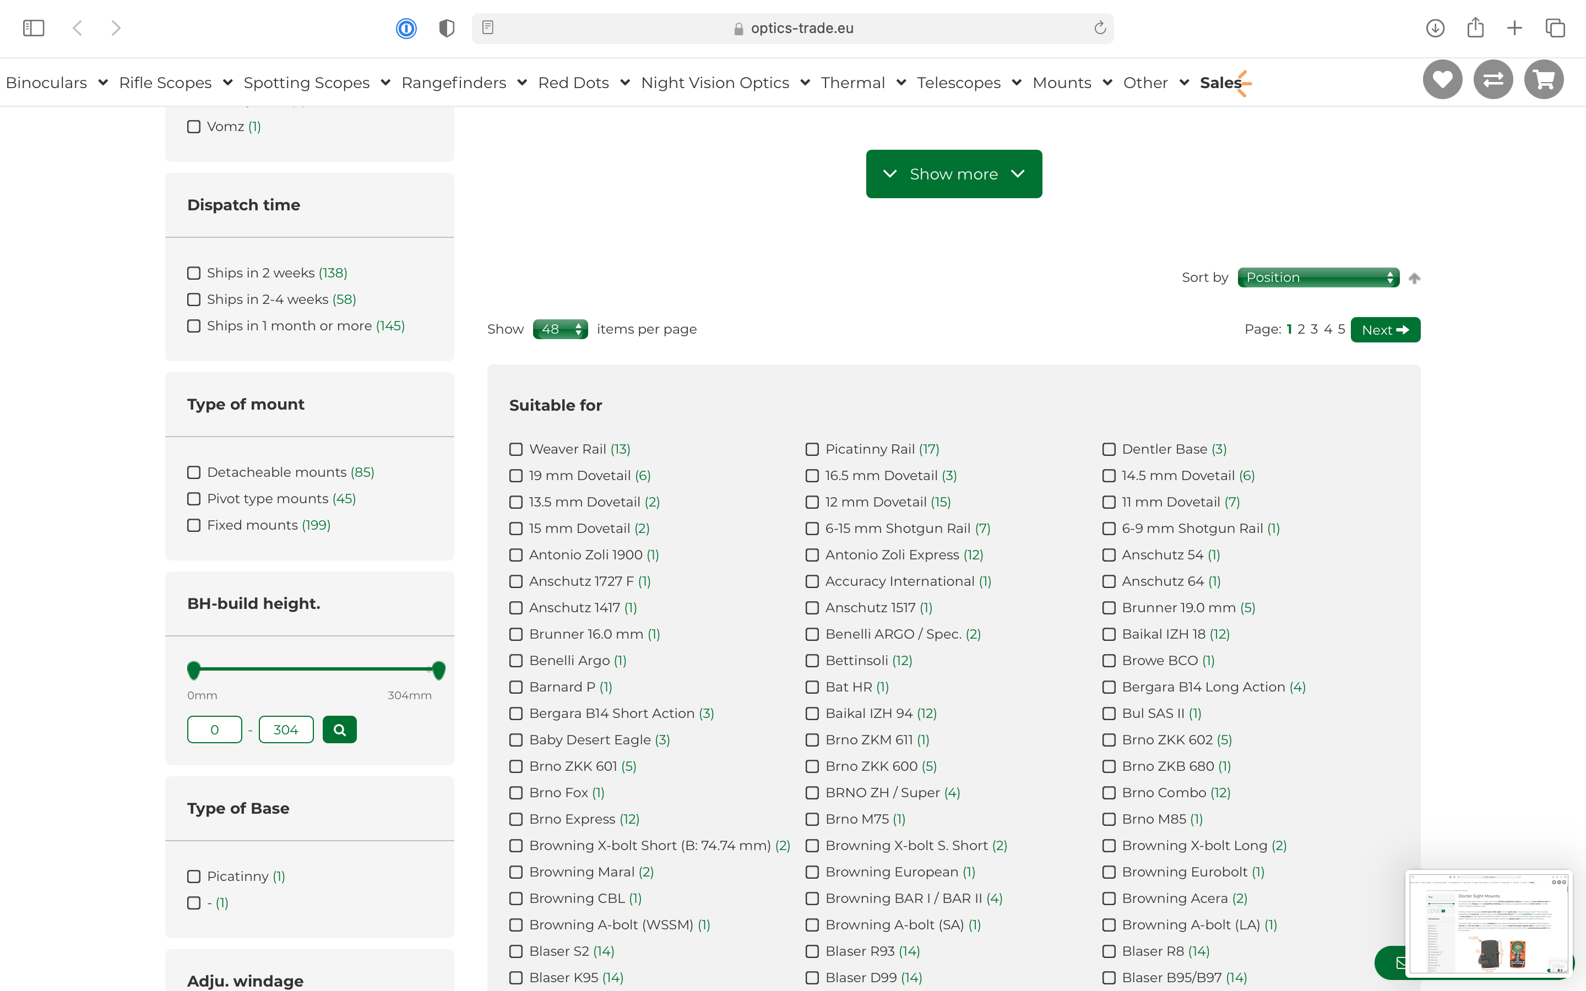Go forward with the browser forward arrow
1586x991 pixels.
(116, 28)
